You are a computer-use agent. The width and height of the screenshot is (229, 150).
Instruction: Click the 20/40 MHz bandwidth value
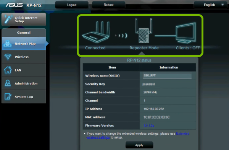pyautogui.click(x=150, y=92)
